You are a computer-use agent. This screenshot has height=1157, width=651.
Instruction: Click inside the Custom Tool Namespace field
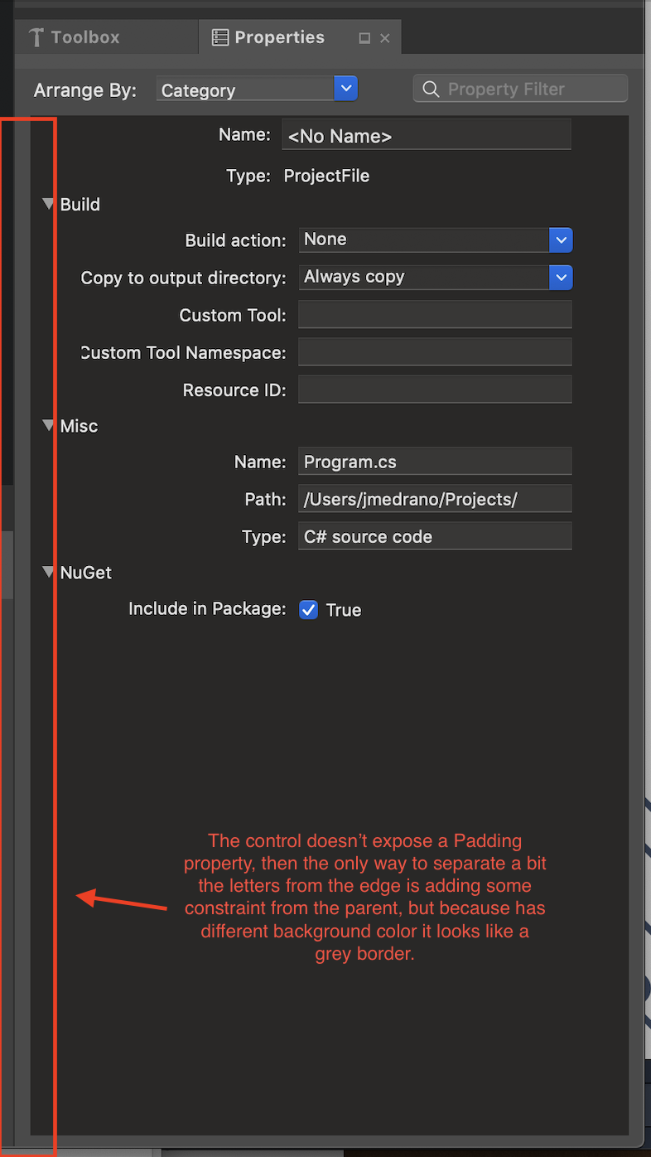click(434, 351)
